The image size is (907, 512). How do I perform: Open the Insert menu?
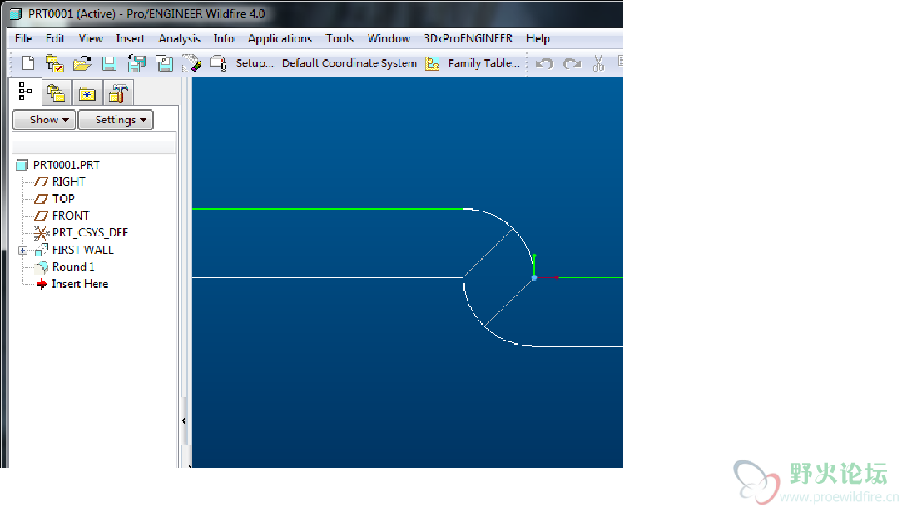click(x=130, y=39)
